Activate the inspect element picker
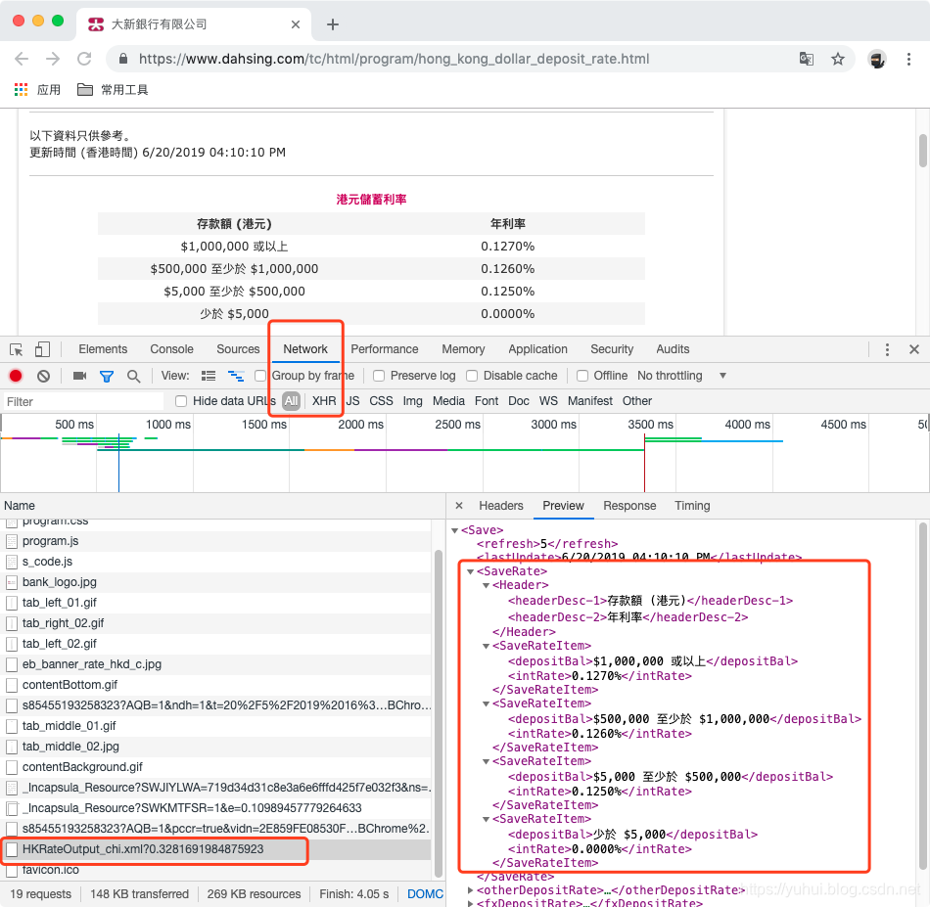This screenshot has width=930, height=907. [17, 349]
